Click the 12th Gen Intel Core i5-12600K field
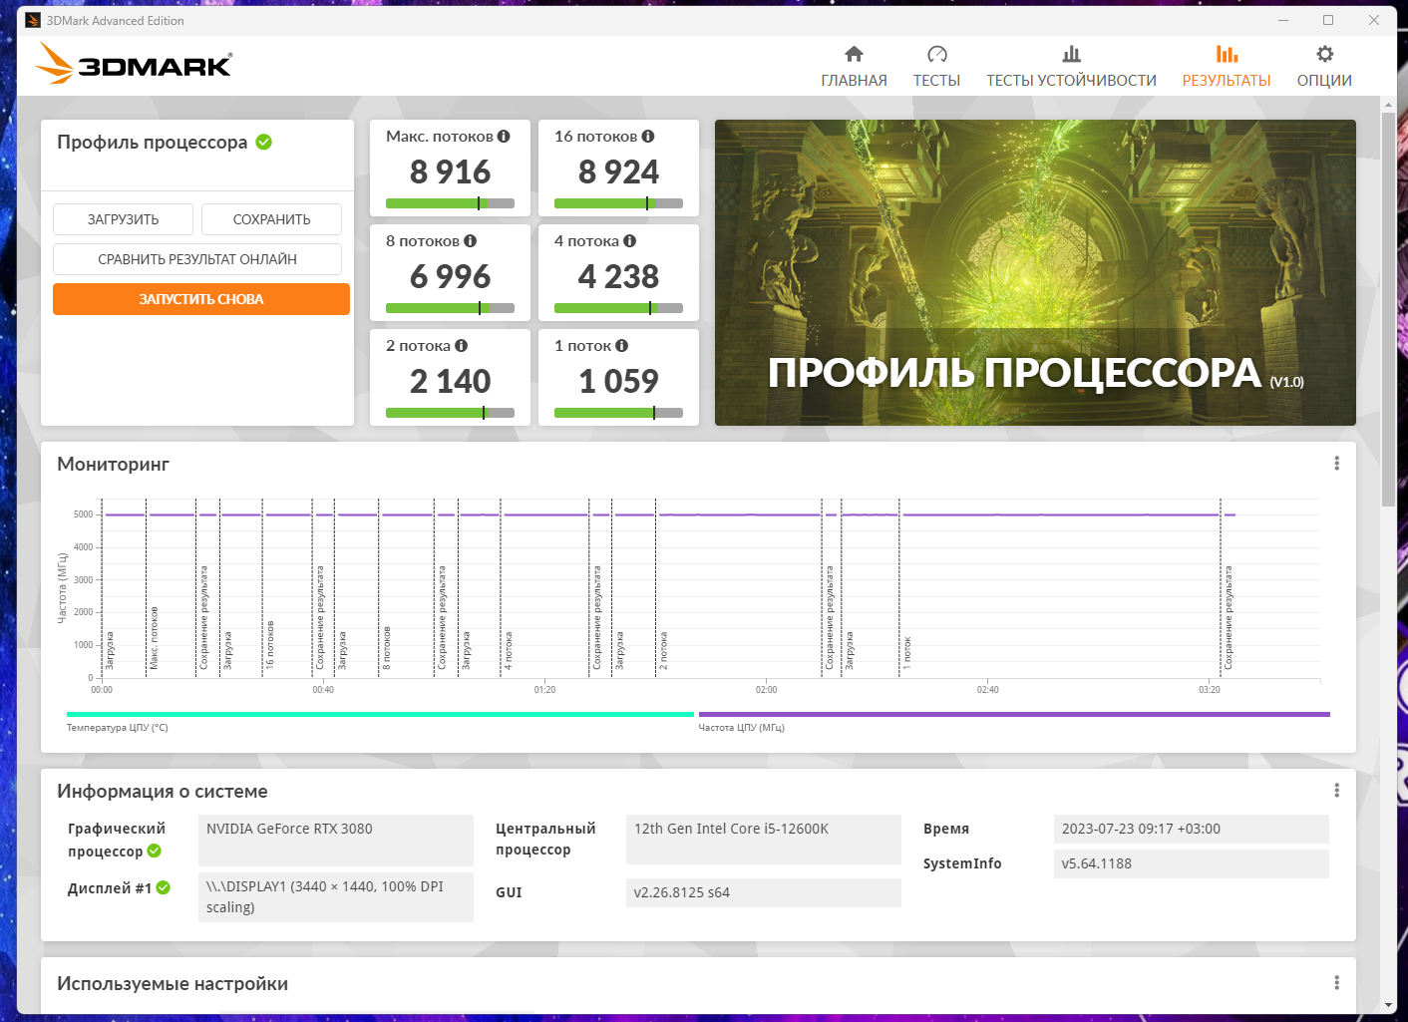Screen dimensions: 1408x1022 [764, 840]
